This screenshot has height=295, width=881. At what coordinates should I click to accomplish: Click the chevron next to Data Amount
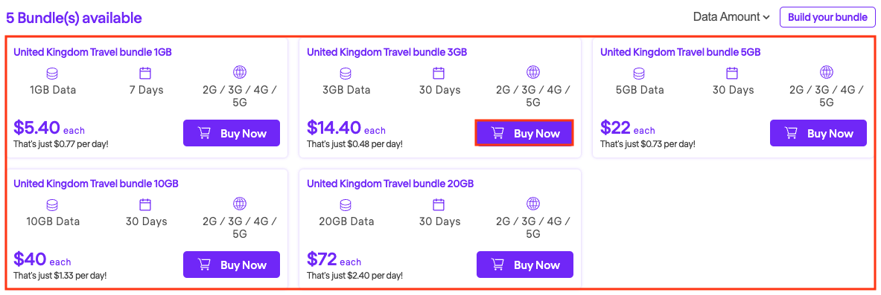766,17
